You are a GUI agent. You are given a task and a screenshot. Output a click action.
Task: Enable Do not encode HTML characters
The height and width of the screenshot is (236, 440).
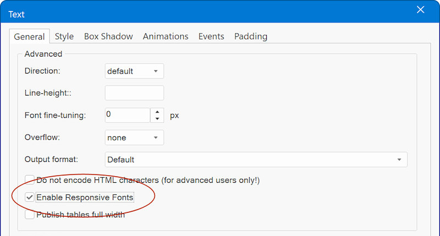[x=30, y=180]
